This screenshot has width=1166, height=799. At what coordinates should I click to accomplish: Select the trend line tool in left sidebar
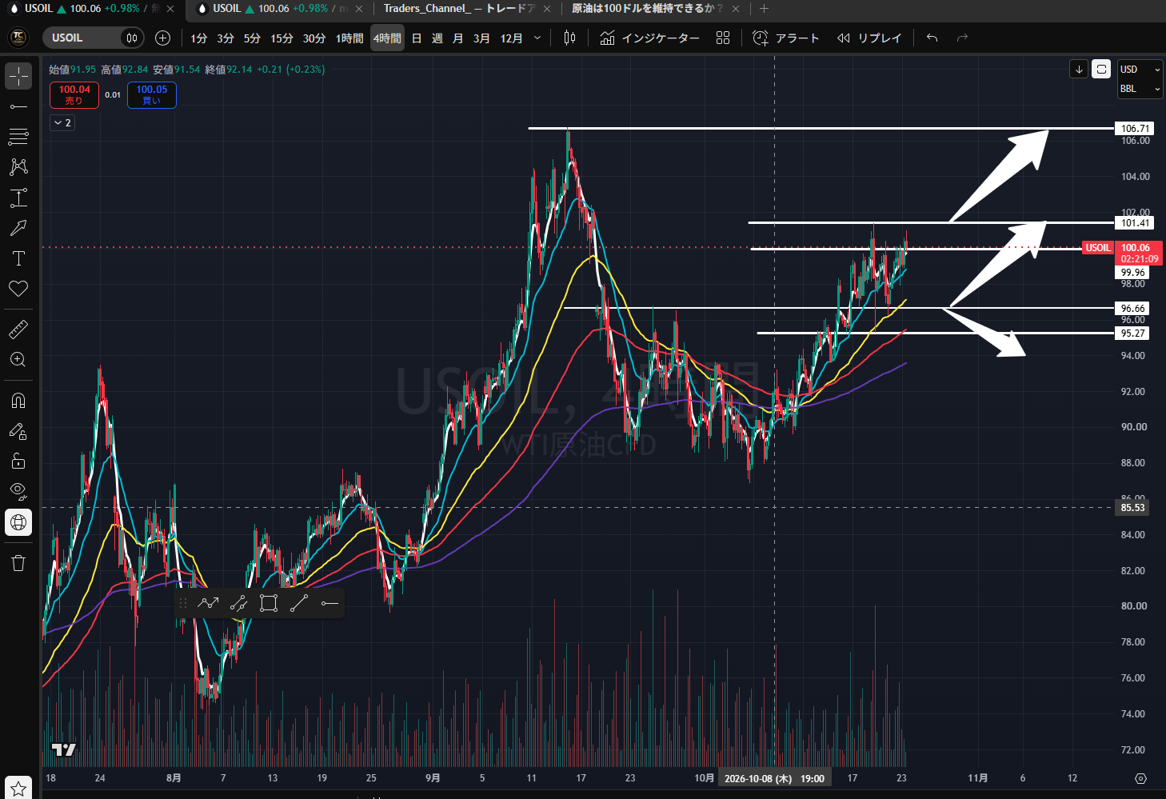(x=18, y=106)
